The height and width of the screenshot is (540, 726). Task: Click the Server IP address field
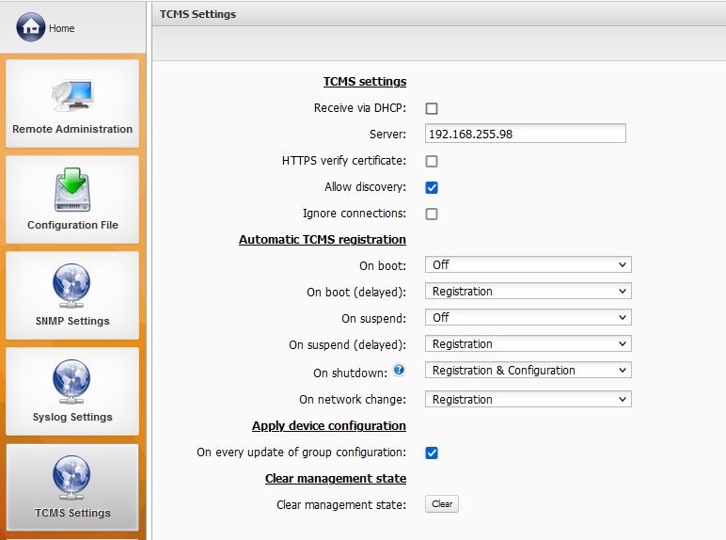525,134
